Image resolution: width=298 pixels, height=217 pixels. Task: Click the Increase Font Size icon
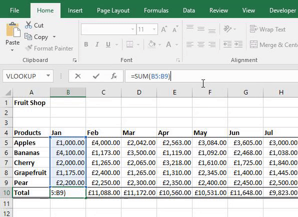[164, 29]
